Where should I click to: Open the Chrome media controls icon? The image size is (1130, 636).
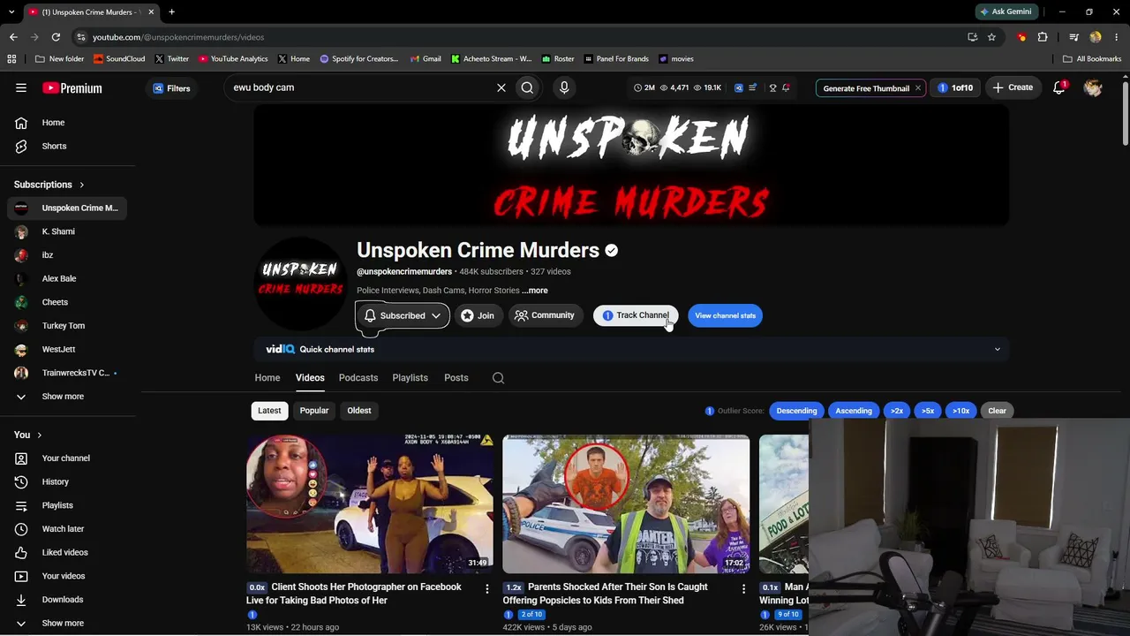tap(1073, 37)
